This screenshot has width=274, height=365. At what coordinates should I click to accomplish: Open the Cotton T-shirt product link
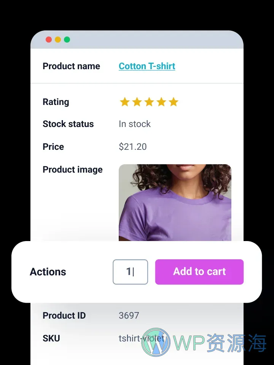point(147,66)
